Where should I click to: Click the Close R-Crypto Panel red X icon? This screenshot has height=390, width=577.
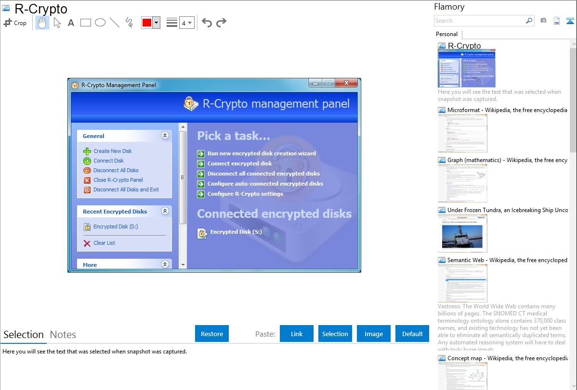tap(87, 180)
